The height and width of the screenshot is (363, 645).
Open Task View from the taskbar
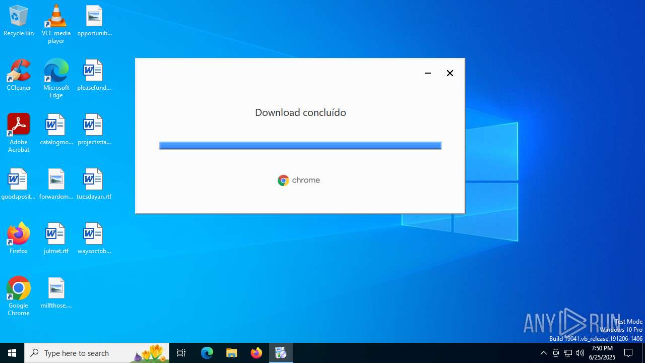pyautogui.click(x=181, y=353)
